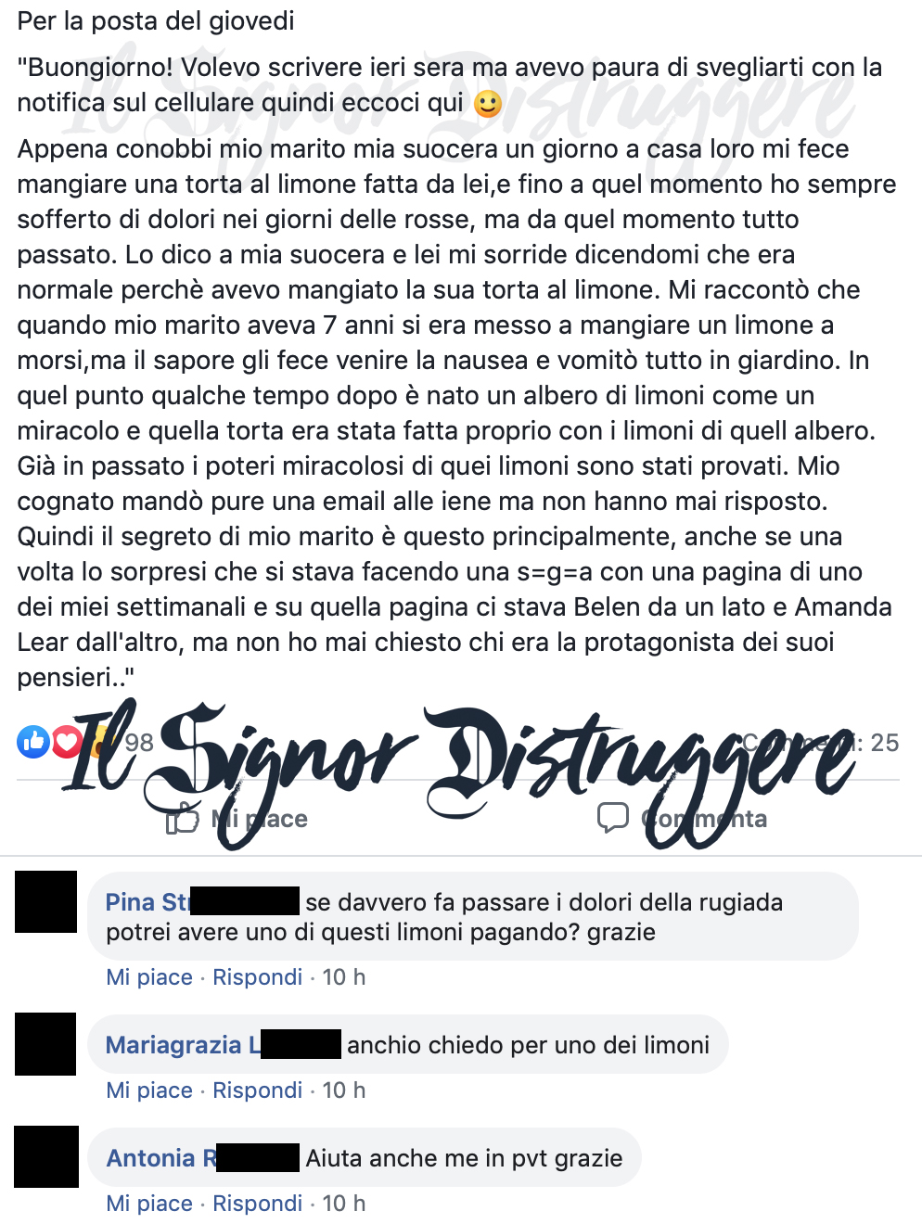Like Pina's comment with Mi piace
This screenshot has width=922, height=1224.
point(149,976)
